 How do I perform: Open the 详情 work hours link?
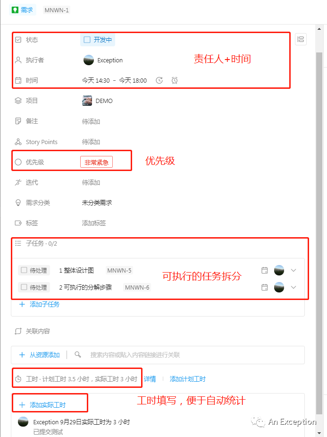pyautogui.click(x=150, y=379)
